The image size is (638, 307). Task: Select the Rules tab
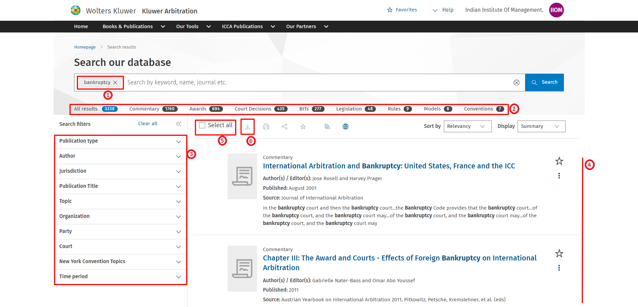(400, 109)
